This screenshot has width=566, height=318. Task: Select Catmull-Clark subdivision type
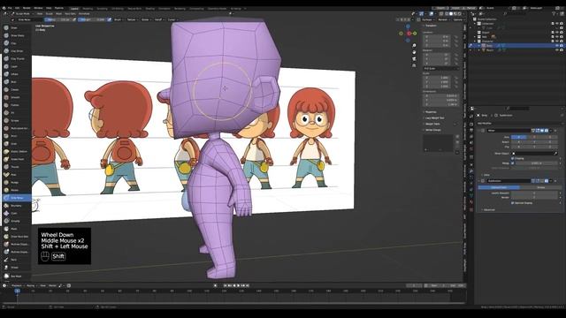499,187
